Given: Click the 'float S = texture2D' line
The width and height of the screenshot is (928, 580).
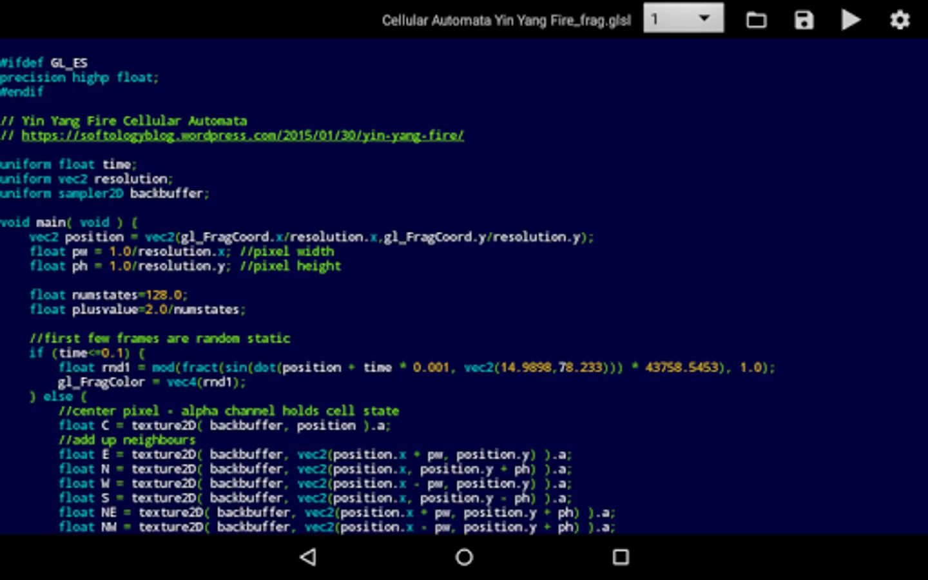Looking at the screenshot, I should coord(315,498).
